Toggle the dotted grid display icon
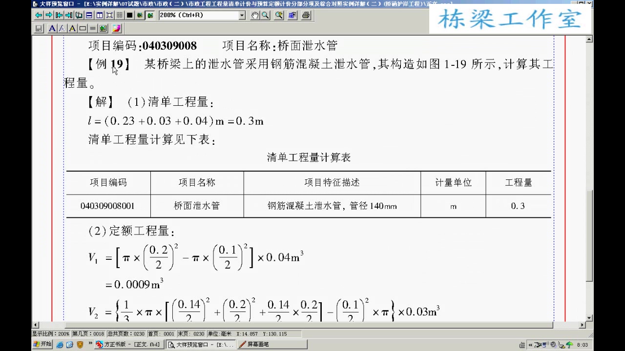 (120, 15)
